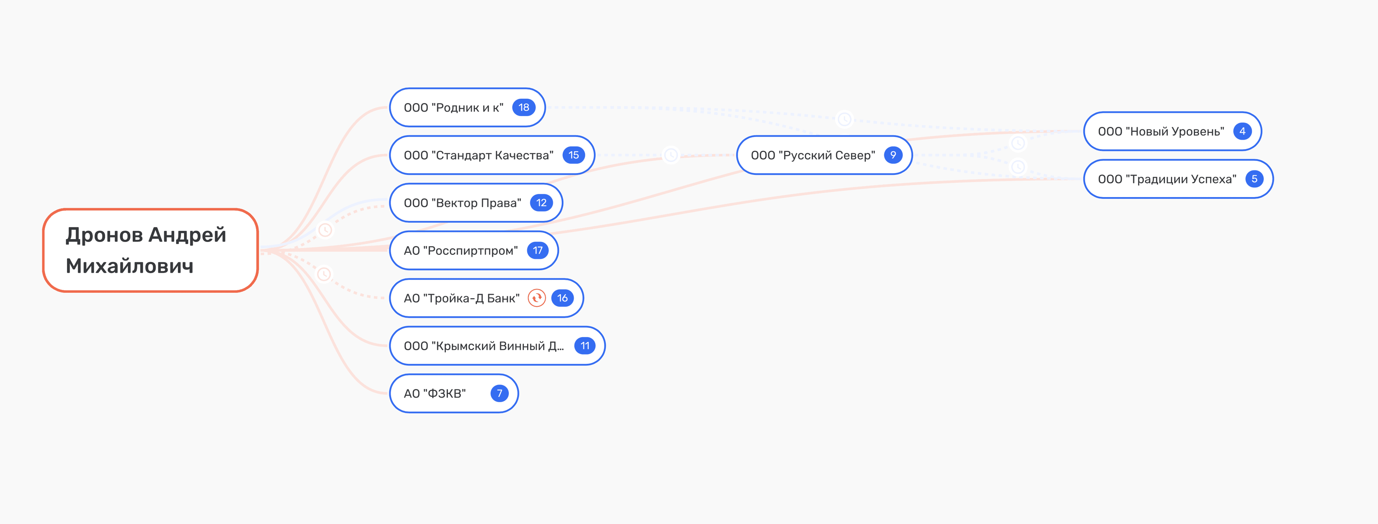Expand the 17 badge on Росспиртпром
Screen dimensions: 1378x524
[538, 251]
